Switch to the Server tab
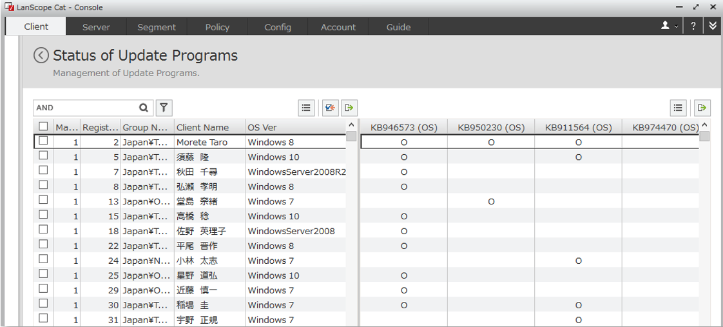The width and height of the screenshot is (723, 327). point(96,27)
